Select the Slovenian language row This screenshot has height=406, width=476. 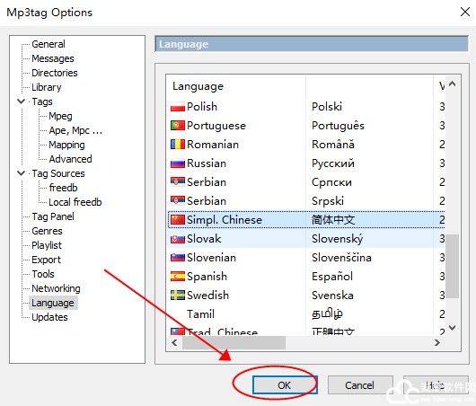pyautogui.click(x=306, y=258)
